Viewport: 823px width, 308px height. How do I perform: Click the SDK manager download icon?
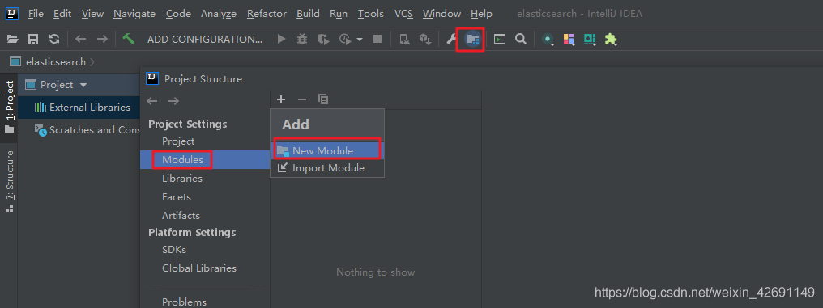424,40
